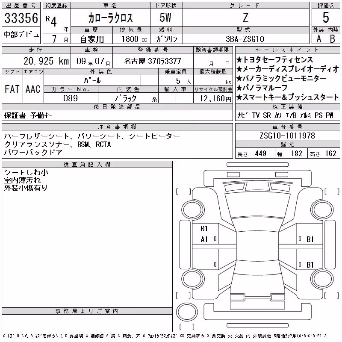
Task: Click the 後日発送部品 header
Action: coord(117,106)
